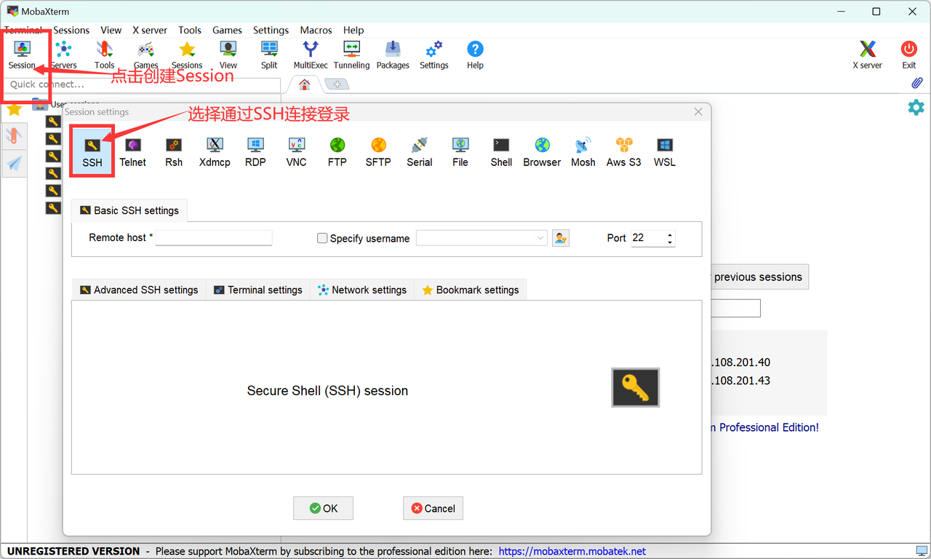Close the Session settings dialog

pyautogui.click(x=698, y=112)
